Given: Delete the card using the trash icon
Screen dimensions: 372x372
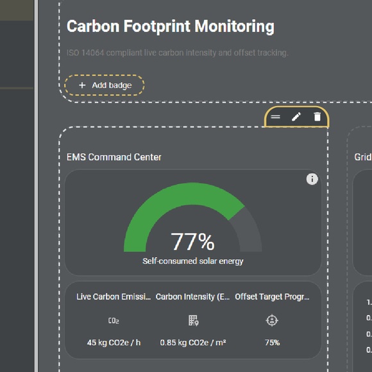Looking at the screenshot, I should point(317,117).
